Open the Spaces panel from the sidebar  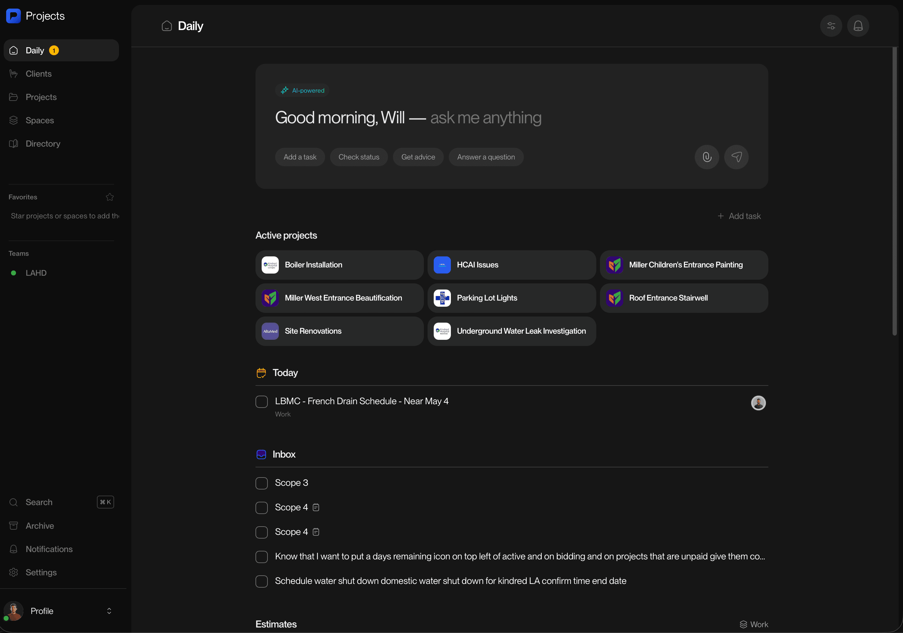coord(40,120)
